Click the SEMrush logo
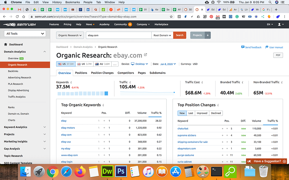The image size is (289, 180). coord(19,24)
